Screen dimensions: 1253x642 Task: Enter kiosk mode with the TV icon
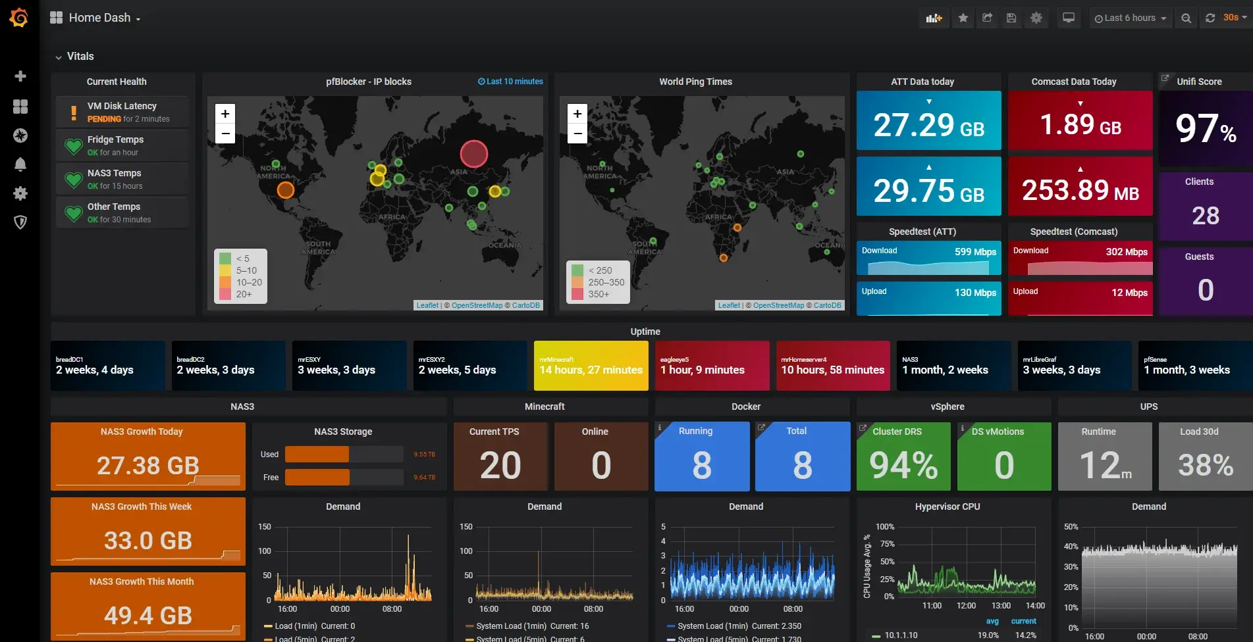(x=1068, y=18)
